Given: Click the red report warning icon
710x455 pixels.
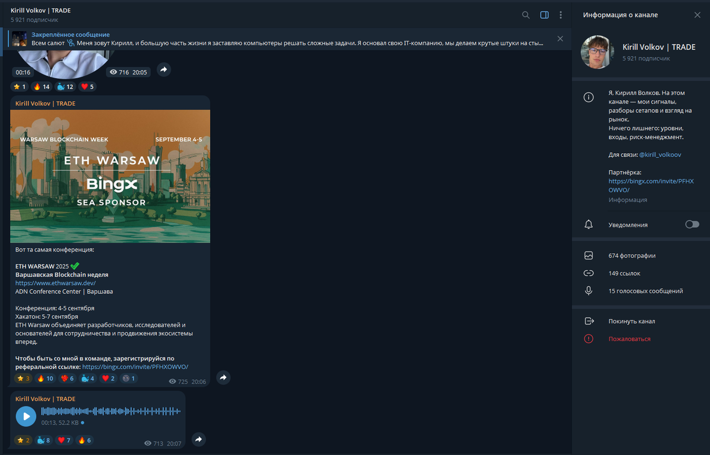Looking at the screenshot, I should (x=588, y=339).
